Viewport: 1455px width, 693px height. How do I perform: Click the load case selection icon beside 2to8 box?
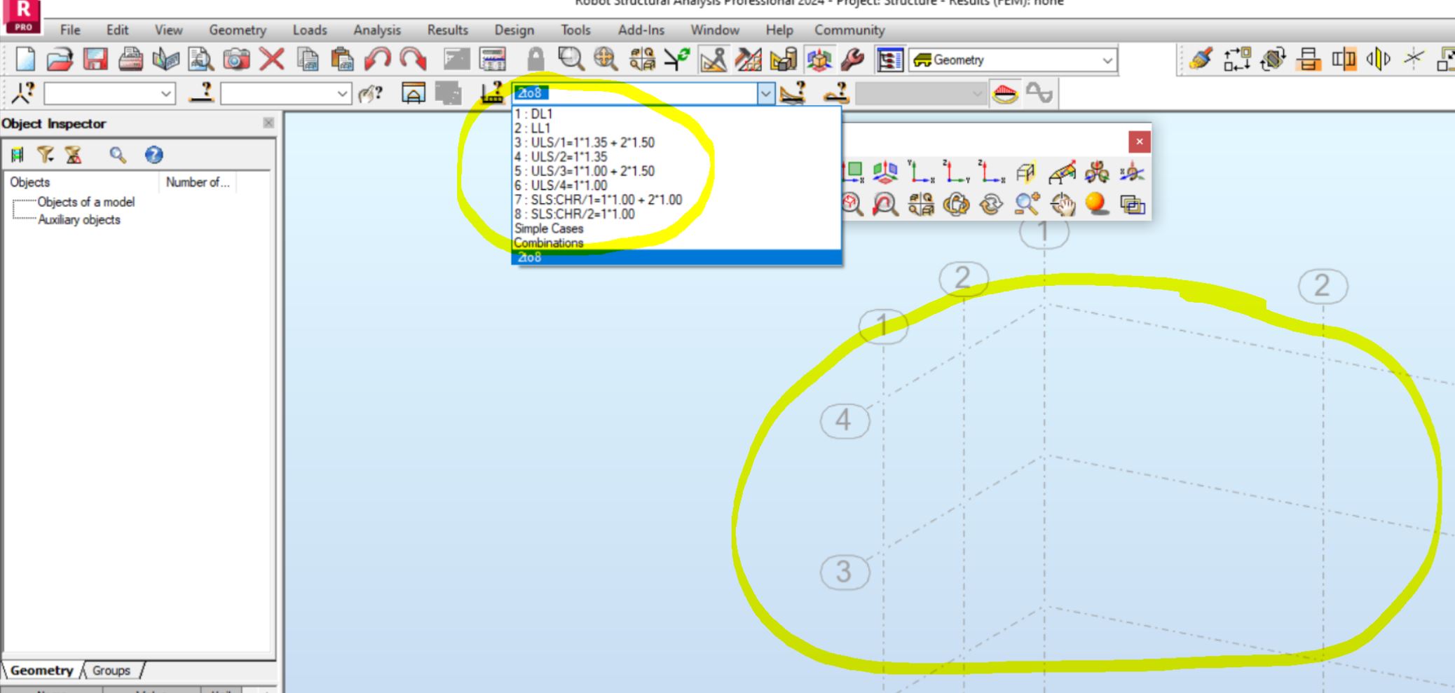click(x=492, y=93)
